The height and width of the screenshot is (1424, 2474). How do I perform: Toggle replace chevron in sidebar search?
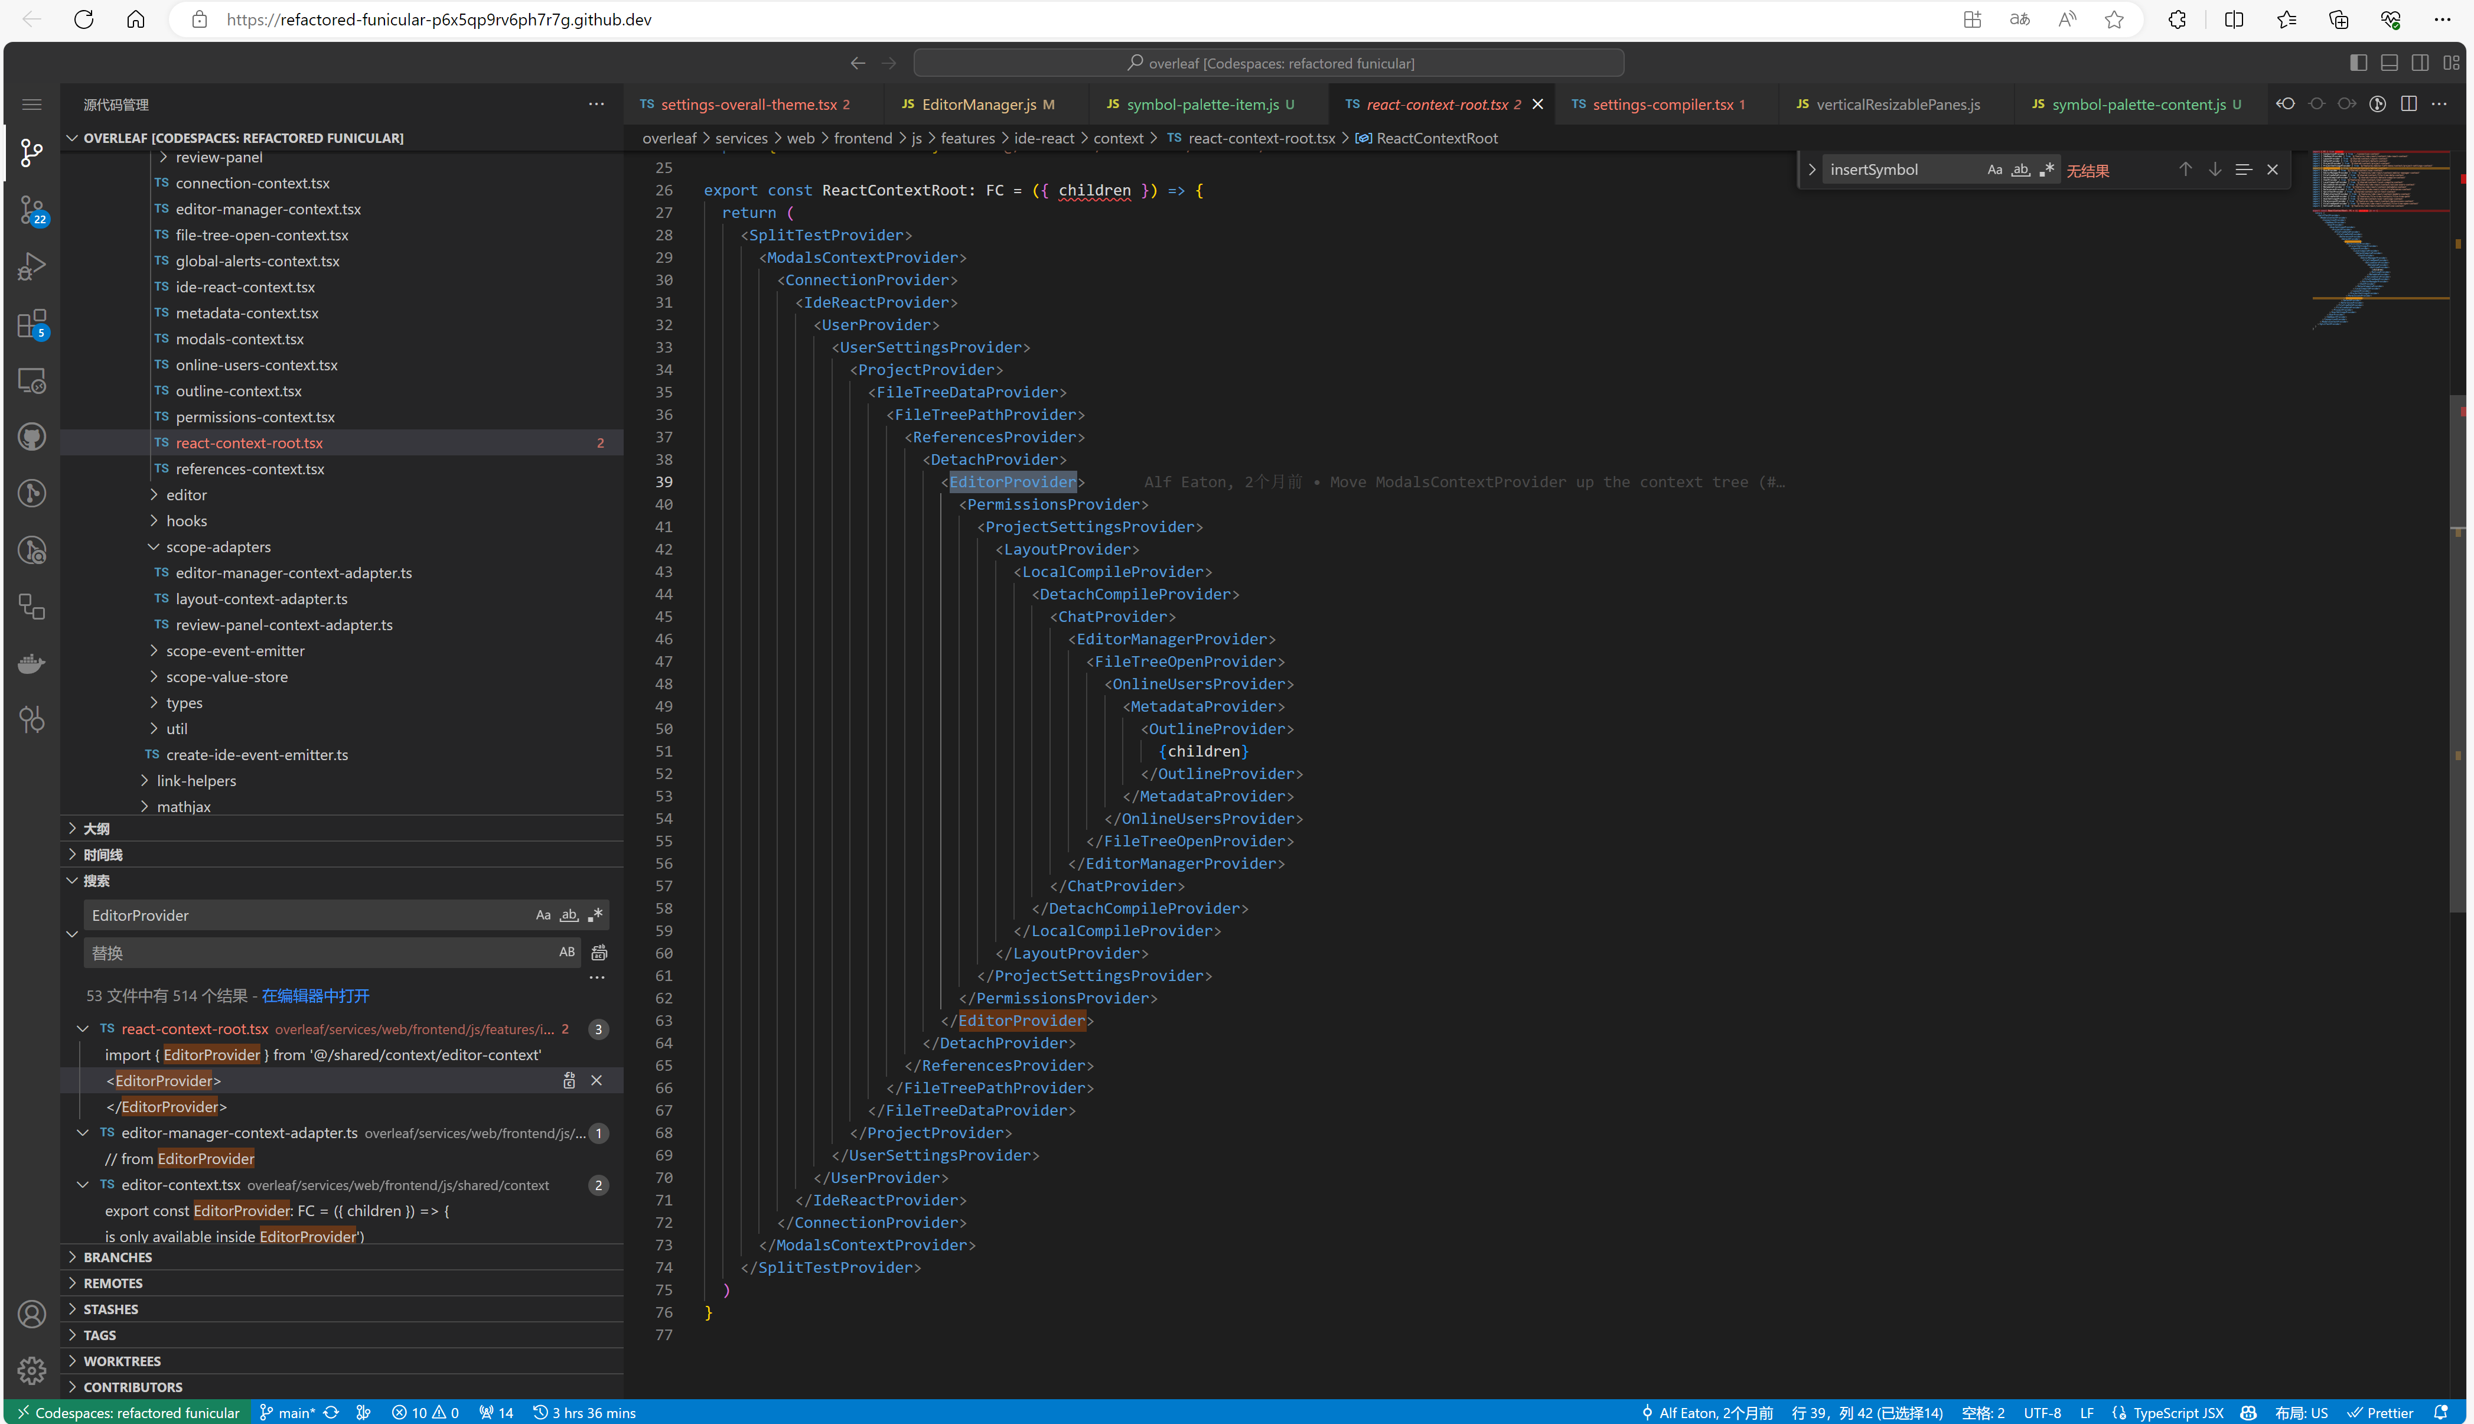(x=71, y=934)
